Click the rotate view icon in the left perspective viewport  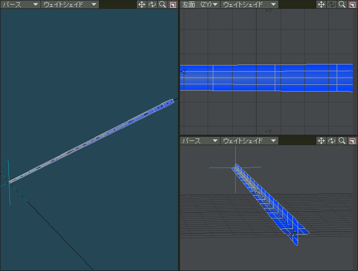pyautogui.click(x=152, y=4)
